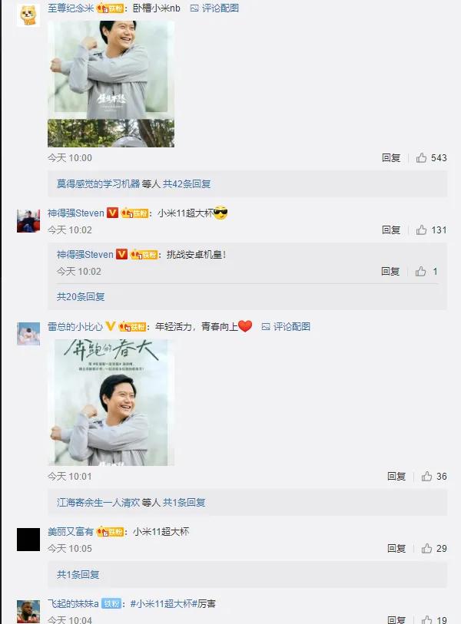461x624 pixels.
Task: Expand the 共42条回复 replies thread
Action: pos(187,184)
